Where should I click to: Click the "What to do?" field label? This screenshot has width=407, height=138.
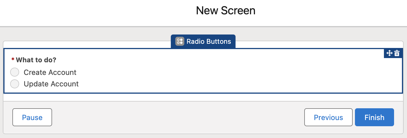tap(36, 60)
